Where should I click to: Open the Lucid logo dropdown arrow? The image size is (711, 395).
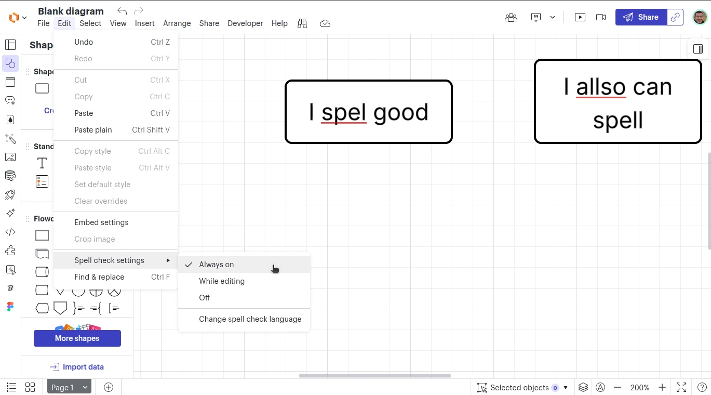(x=24, y=18)
